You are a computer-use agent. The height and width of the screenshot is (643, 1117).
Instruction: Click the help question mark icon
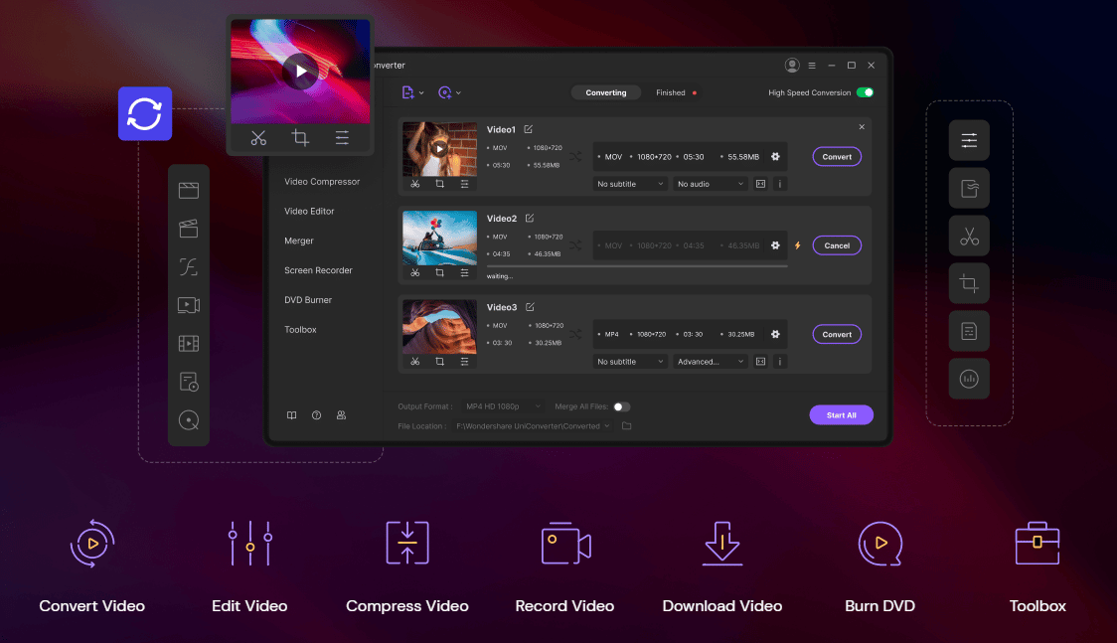click(316, 415)
